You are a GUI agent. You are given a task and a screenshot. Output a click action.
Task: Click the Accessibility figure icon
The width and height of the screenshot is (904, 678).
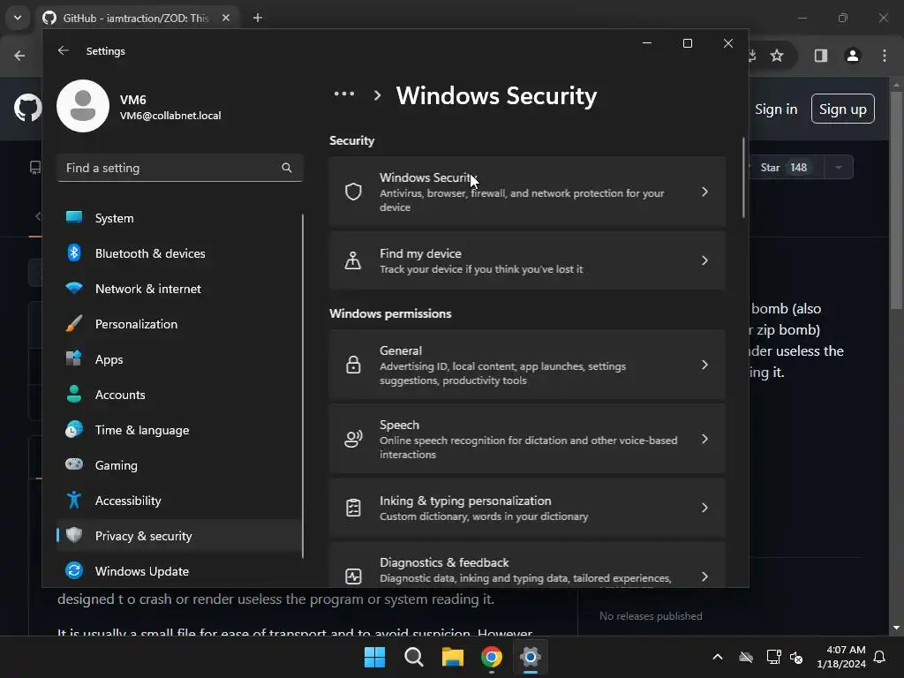click(x=74, y=500)
